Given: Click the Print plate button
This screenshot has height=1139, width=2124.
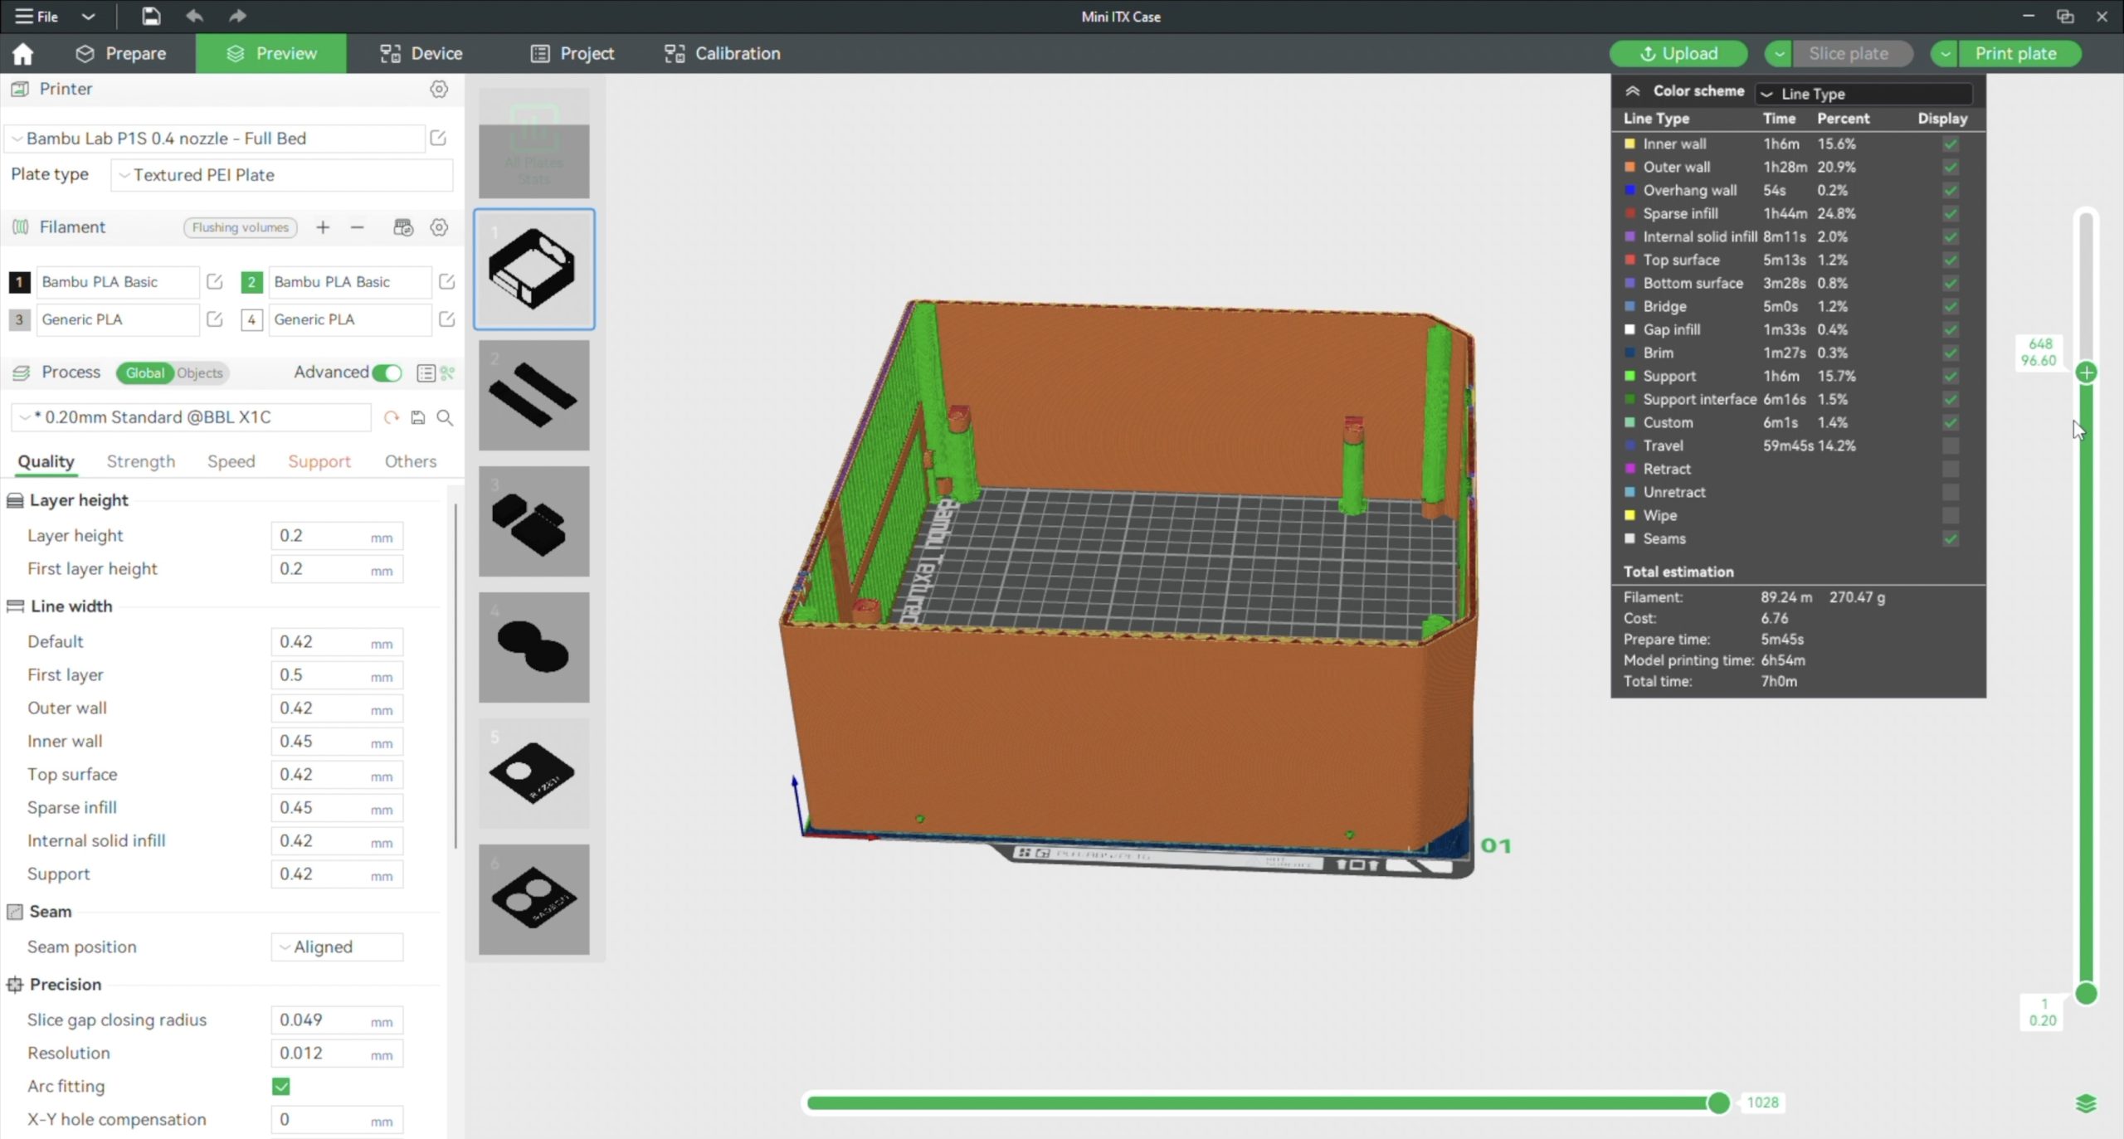Looking at the screenshot, I should tap(2015, 54).
